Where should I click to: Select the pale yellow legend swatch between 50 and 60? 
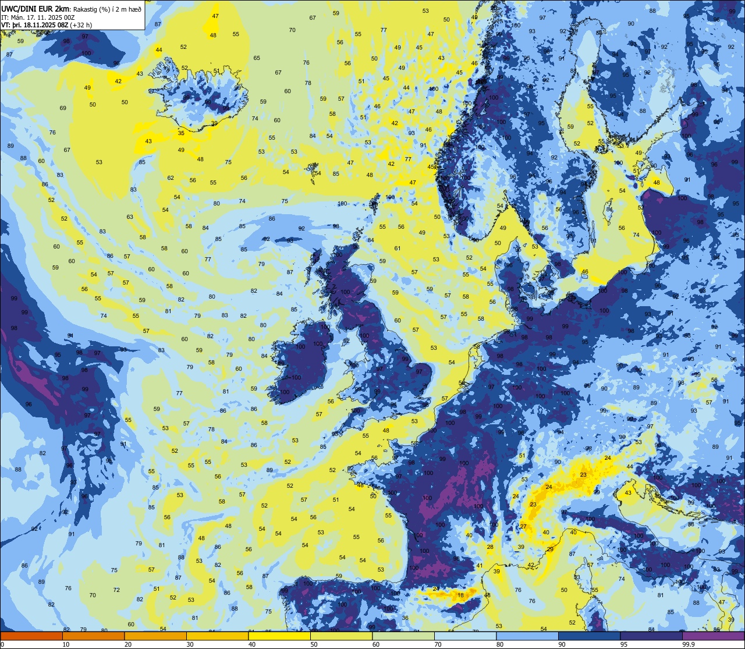coord(341,636)
